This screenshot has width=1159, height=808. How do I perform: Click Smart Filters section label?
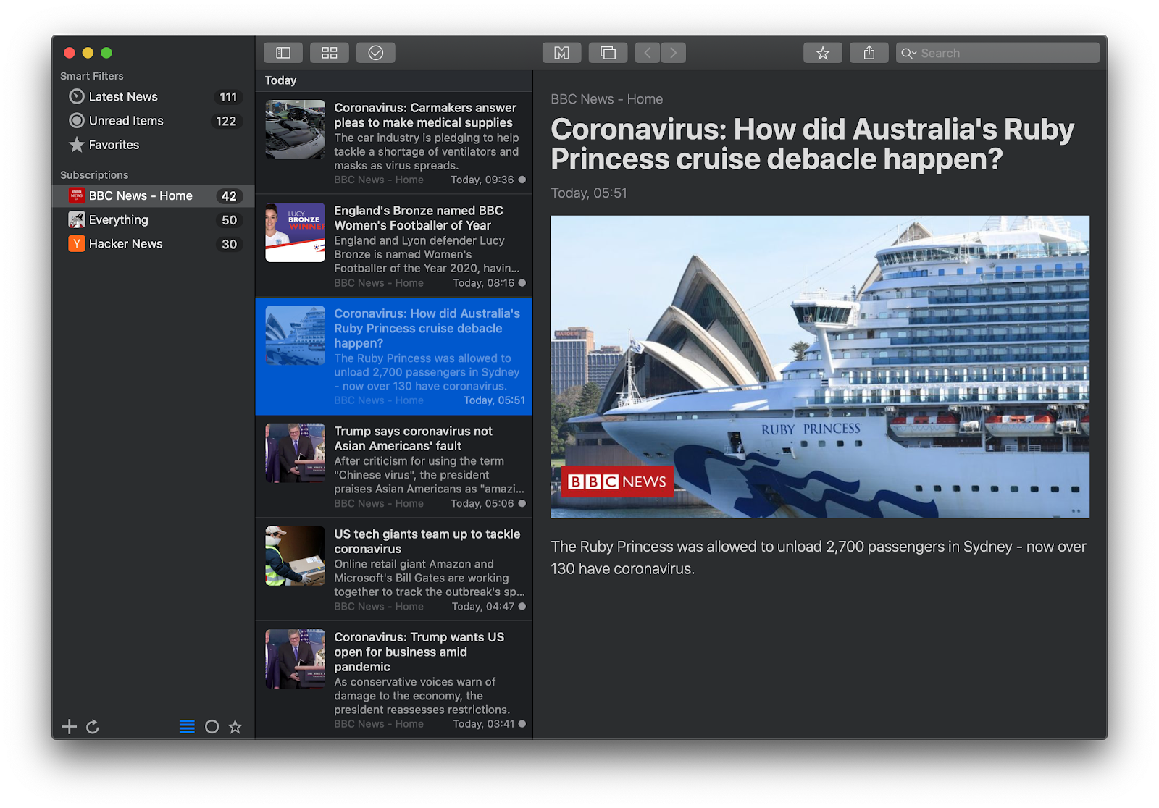point(92,76)
